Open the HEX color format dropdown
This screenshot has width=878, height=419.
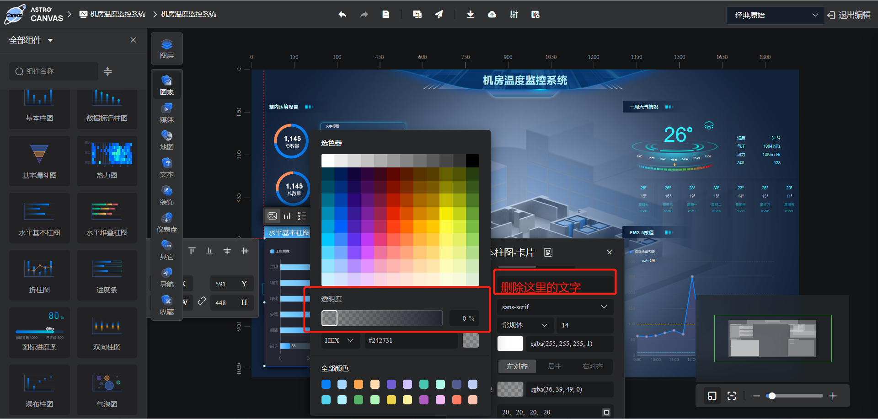[340, 340]
